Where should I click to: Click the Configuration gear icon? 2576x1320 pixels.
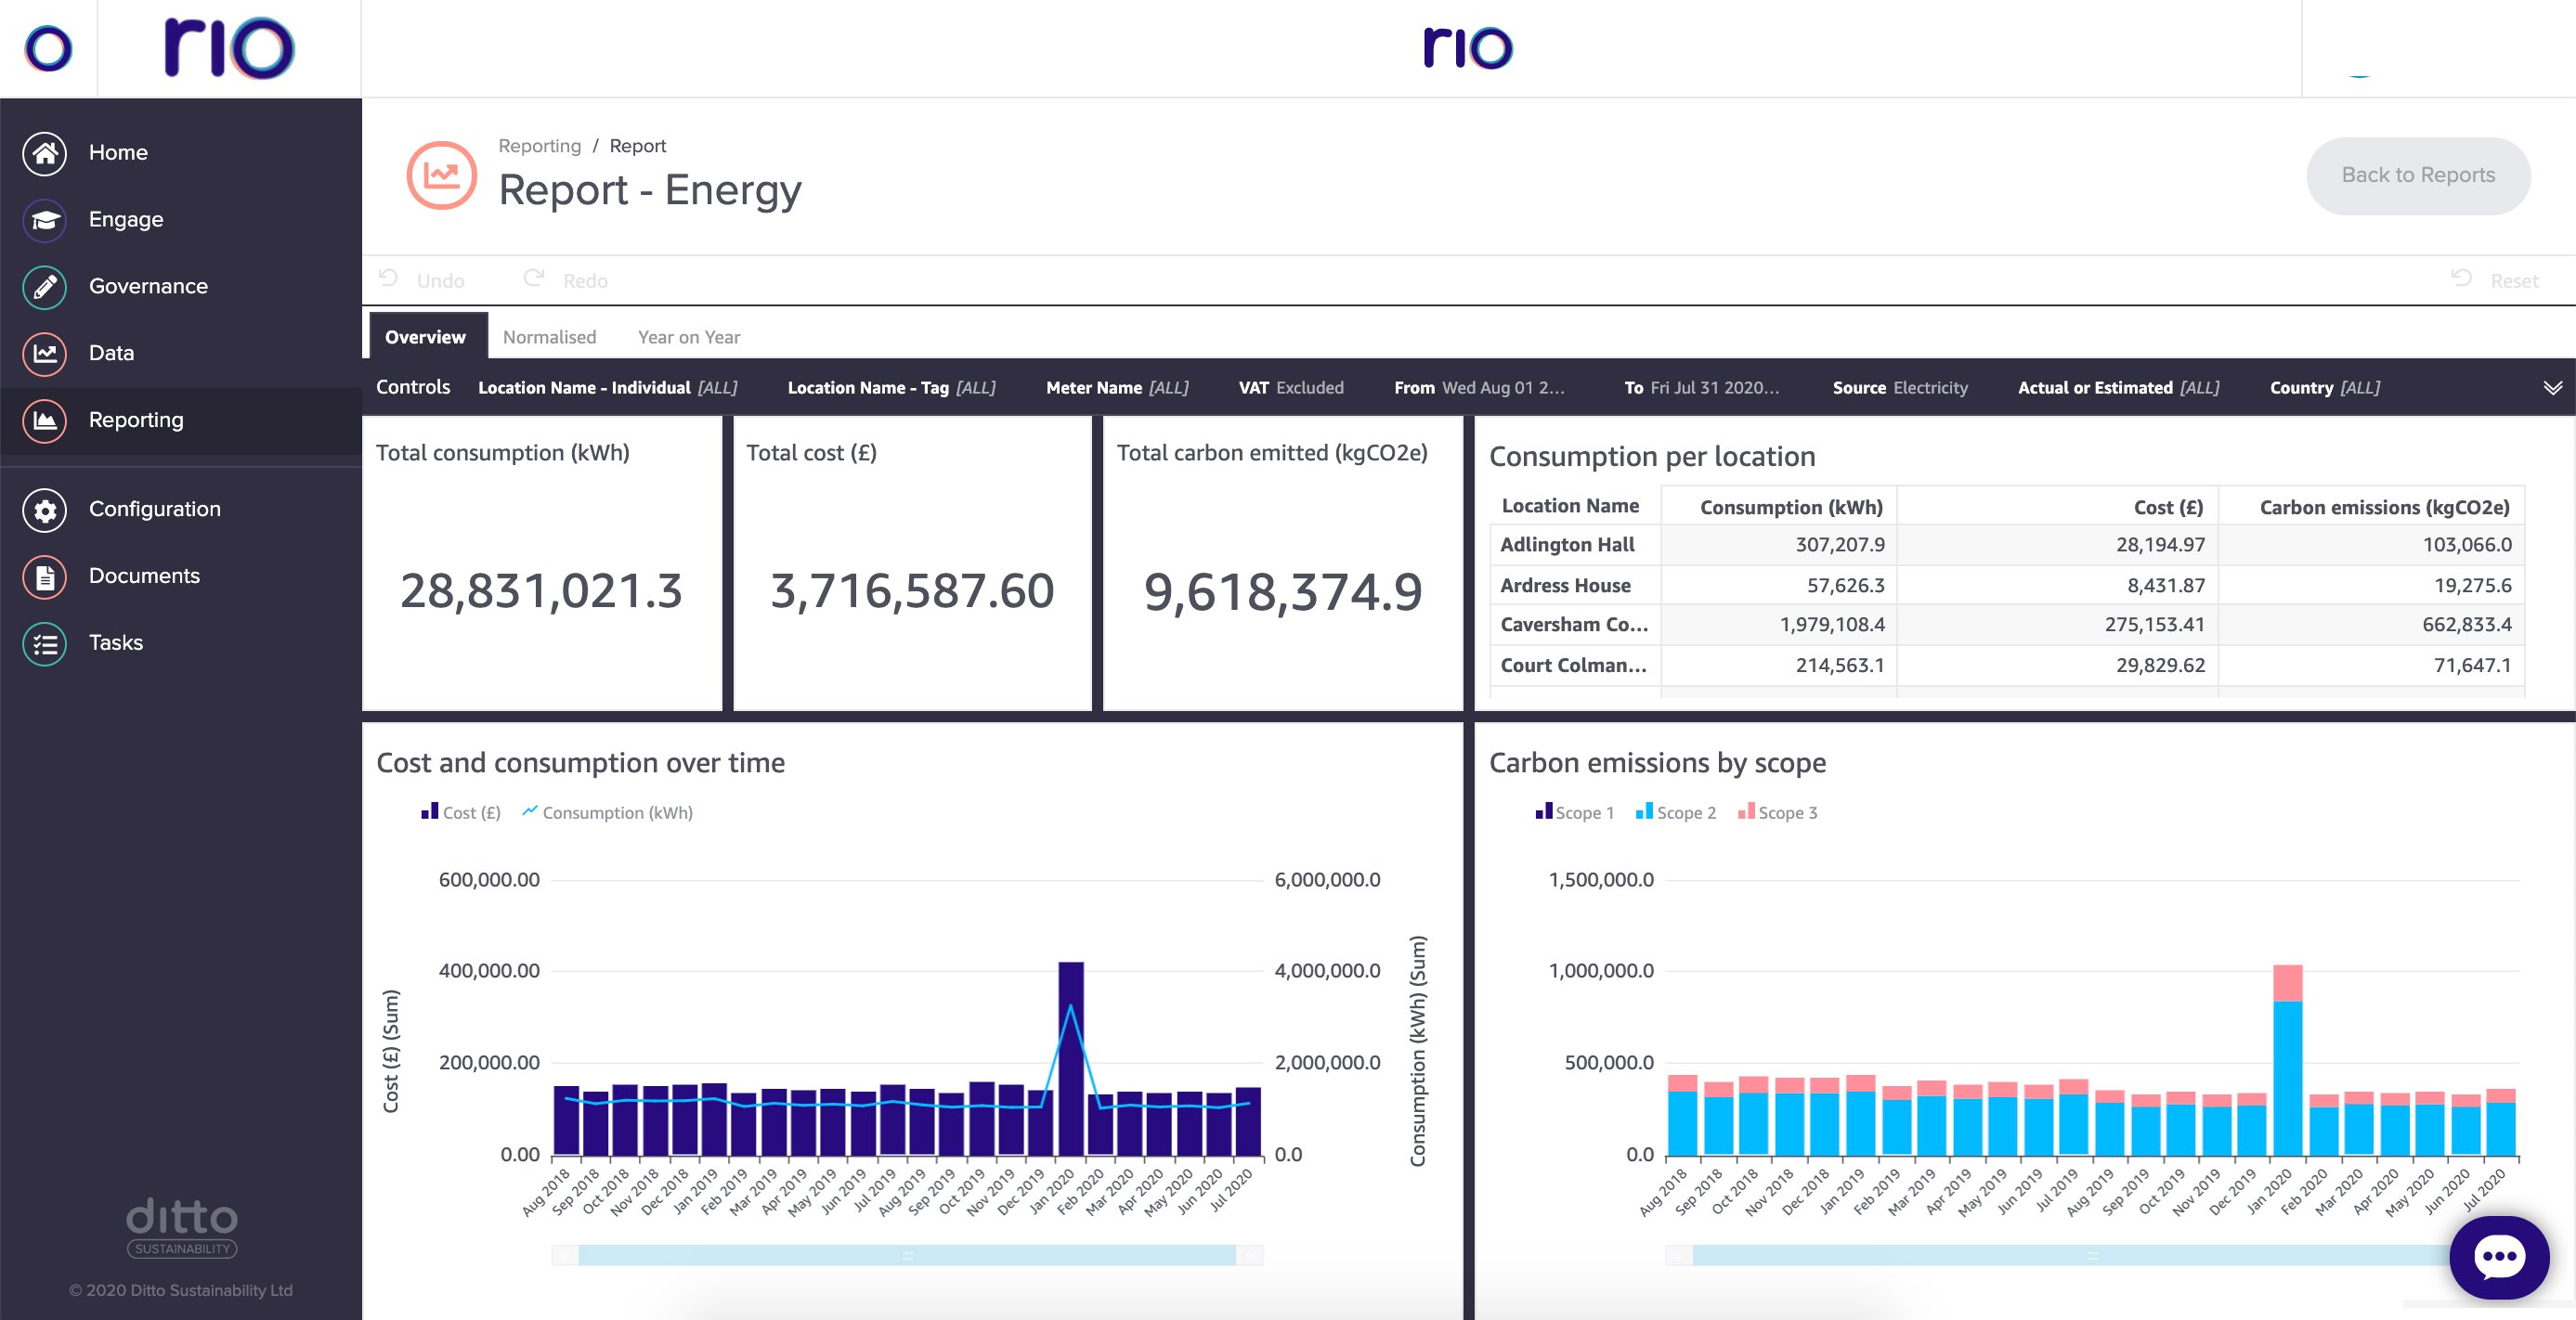(44, 510)
